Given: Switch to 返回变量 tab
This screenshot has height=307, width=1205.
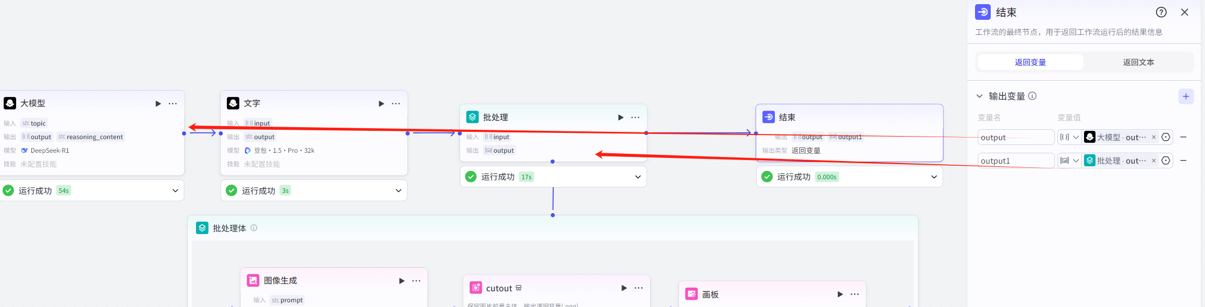Looking at the screenshot, I should coord(1030,62).
